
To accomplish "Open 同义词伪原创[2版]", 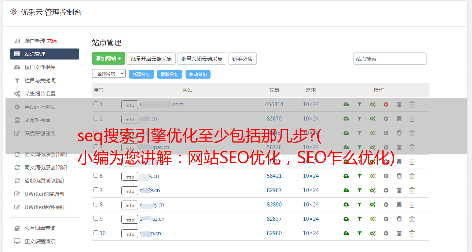I will coord(45,168).
